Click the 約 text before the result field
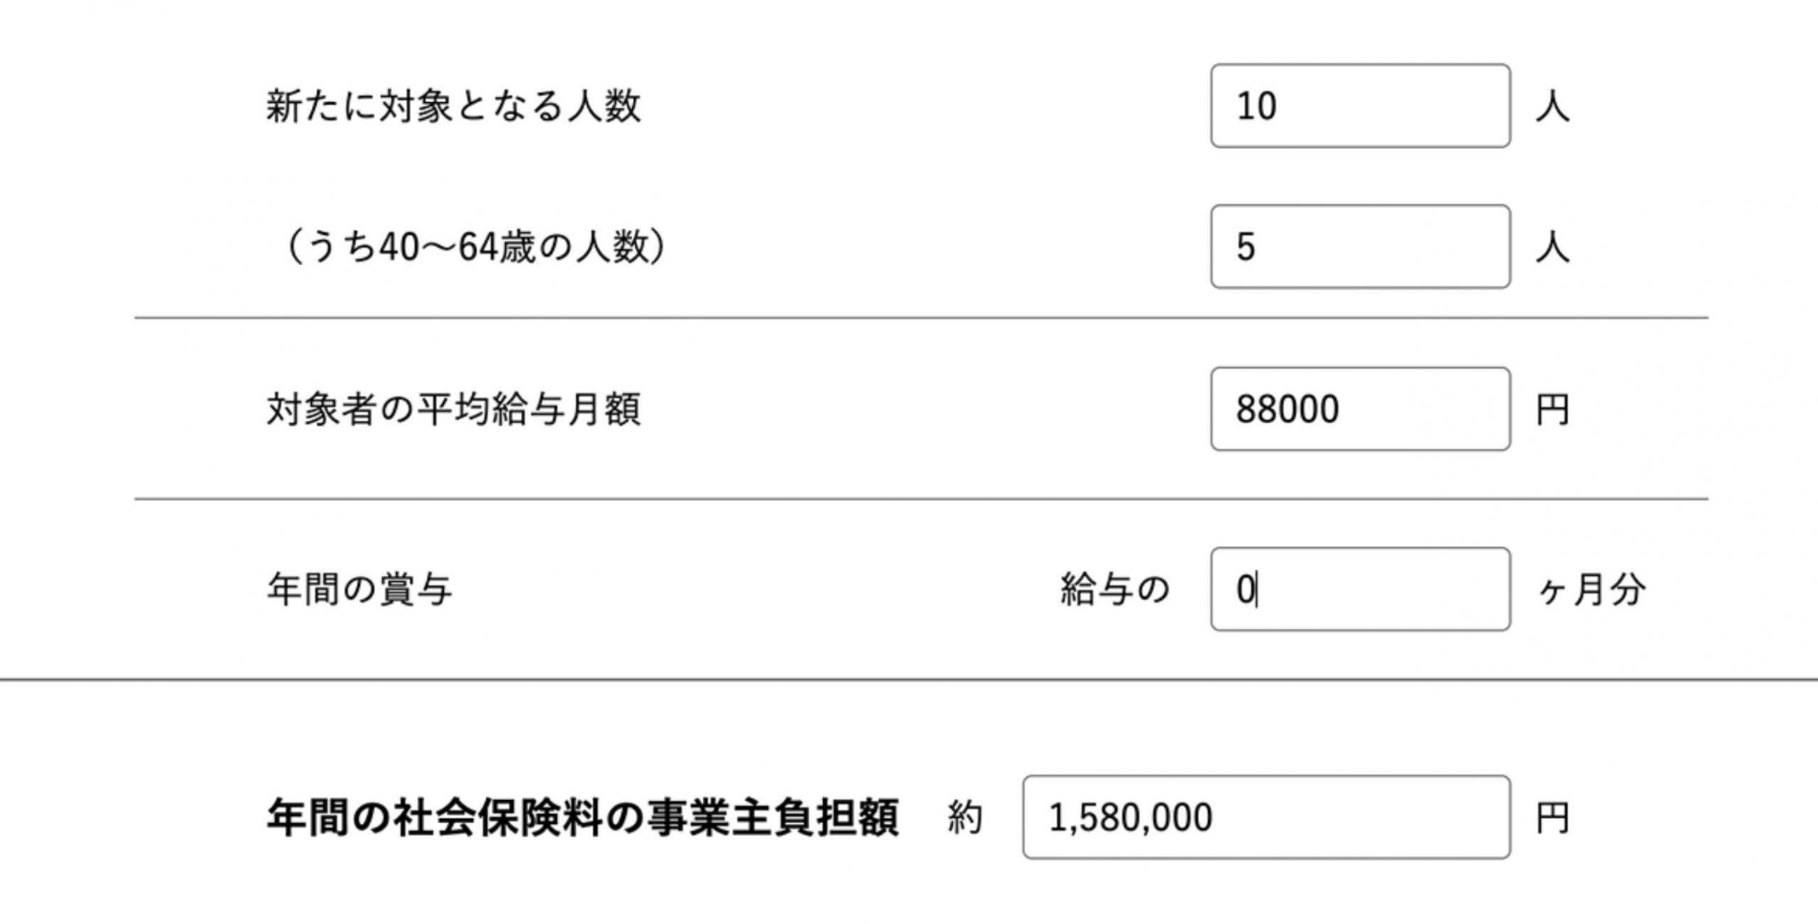 965,818
